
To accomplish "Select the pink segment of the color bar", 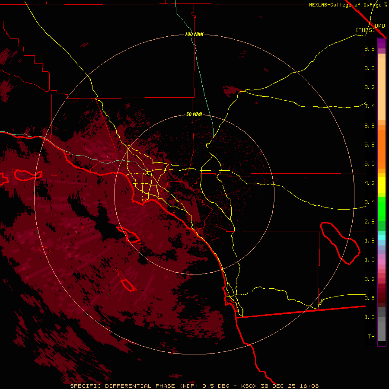I will [382, 263].
